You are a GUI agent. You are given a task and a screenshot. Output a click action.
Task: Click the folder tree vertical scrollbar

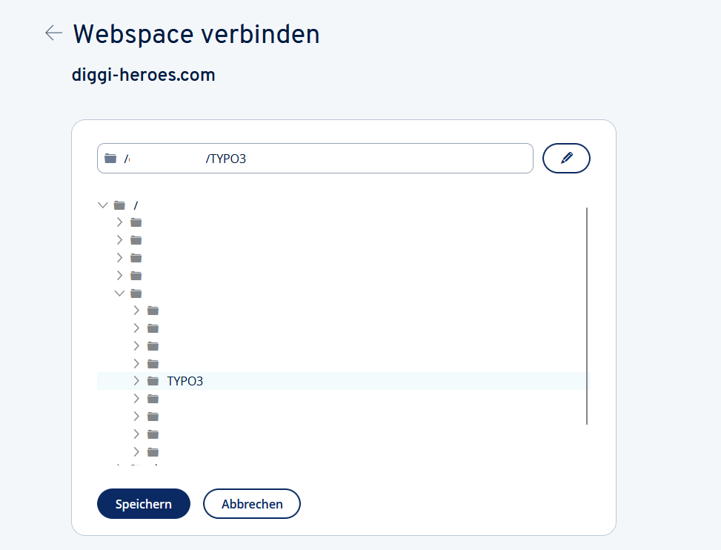[587, 316]
